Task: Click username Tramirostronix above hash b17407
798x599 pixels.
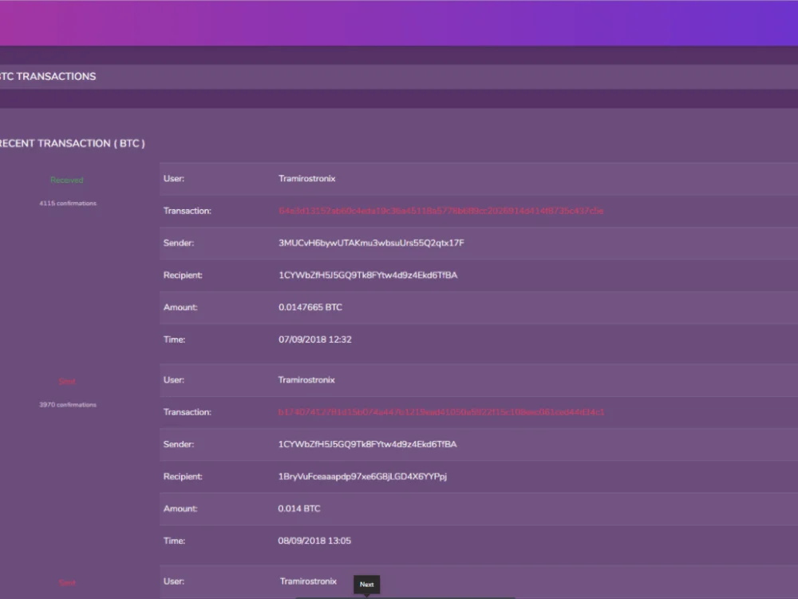Action: (306, 380)
